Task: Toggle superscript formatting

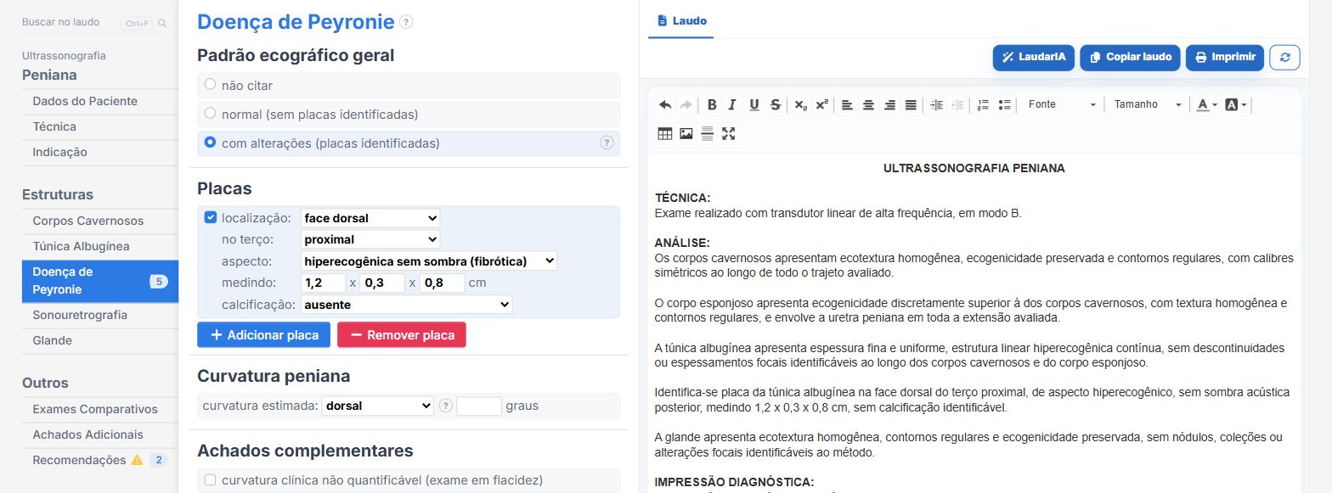Action: pos(821,105)
